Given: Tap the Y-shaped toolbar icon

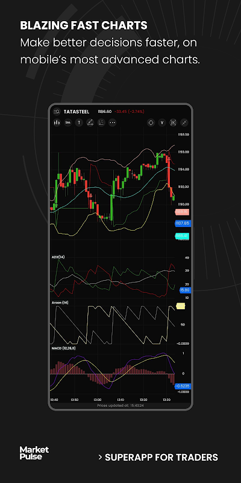Looking at the screenshot, I should [162, 123].
